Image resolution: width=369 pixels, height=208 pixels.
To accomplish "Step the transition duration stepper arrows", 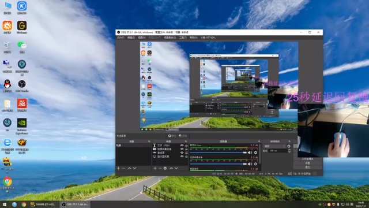I will tap(289, 151).
